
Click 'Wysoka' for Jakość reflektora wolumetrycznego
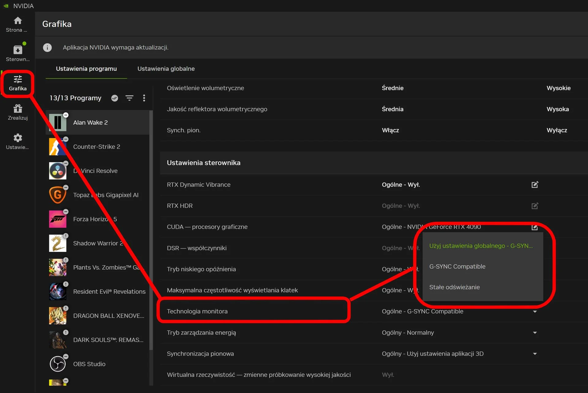click(x=557, y=109)
